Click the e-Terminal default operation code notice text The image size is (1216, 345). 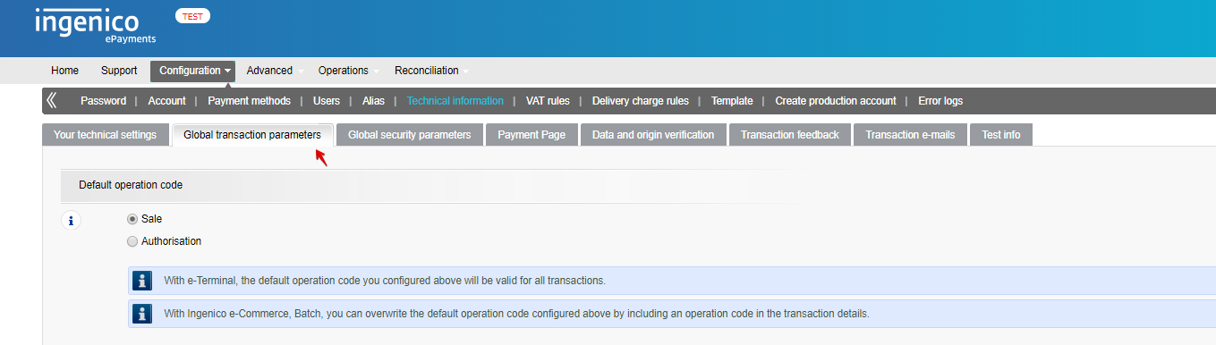(x=385, y=281)
